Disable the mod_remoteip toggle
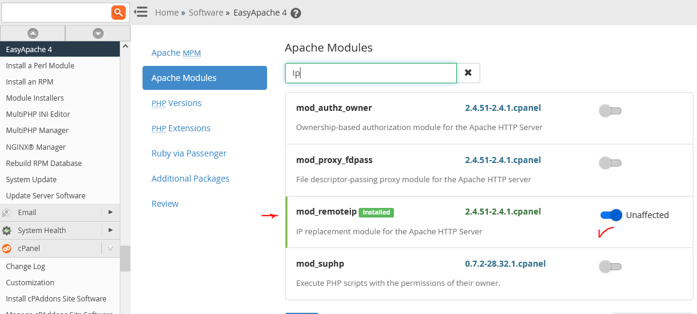697x314 pixels. pos(611,215)
